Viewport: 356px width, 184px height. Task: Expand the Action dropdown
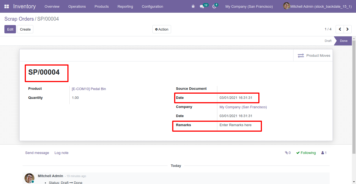[x=162, y=29]
